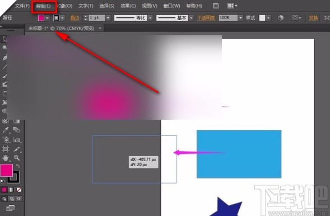Close the 未标题-1 document tab
Viewport: 330px width, 216px height.
[100, 28]
